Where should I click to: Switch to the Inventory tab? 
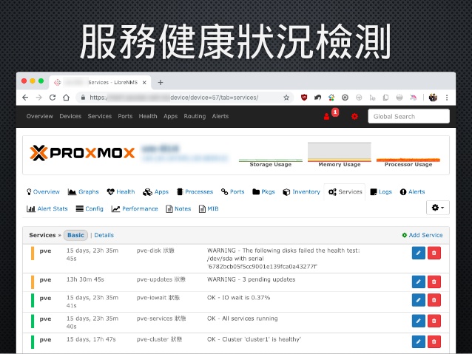(301, 192)
